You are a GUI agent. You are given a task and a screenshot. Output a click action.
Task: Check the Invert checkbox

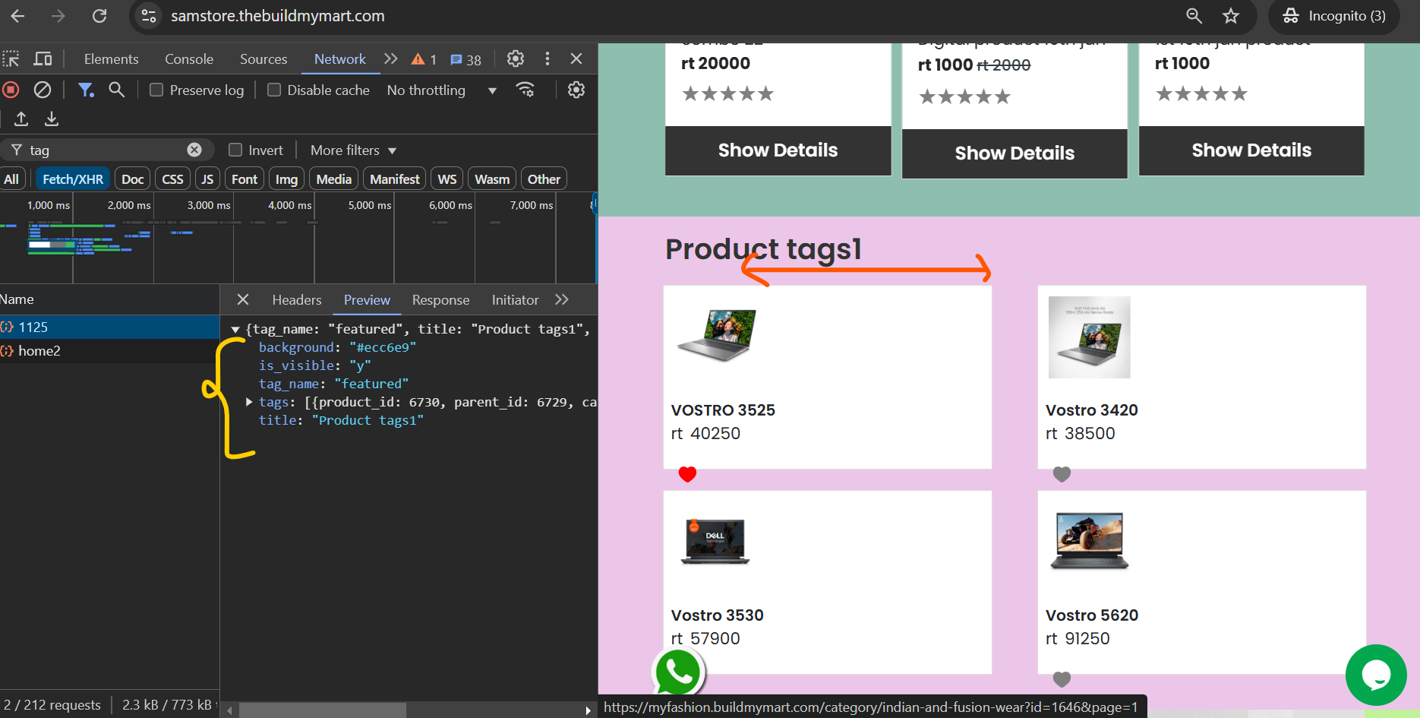point(235,150)
